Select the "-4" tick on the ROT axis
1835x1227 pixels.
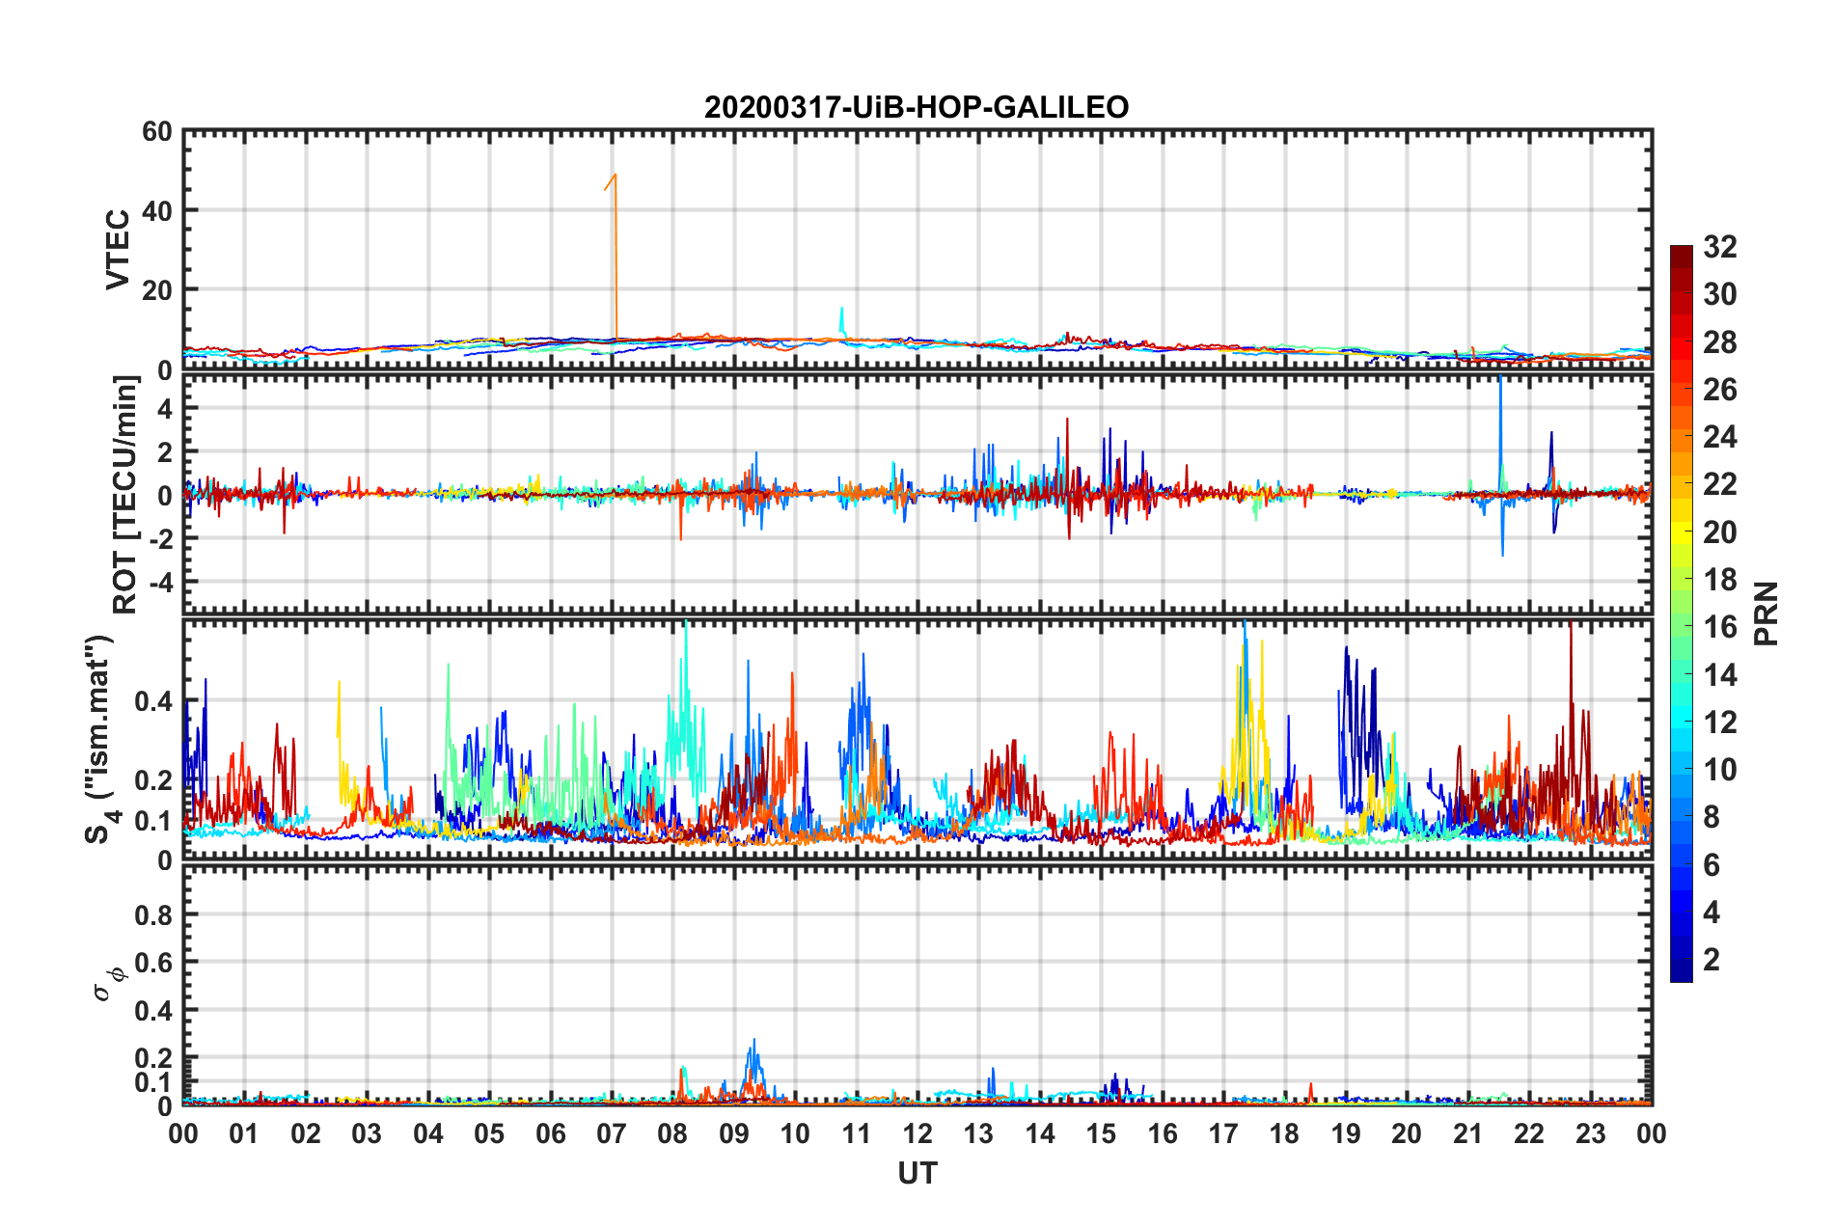tap(159, 583)
